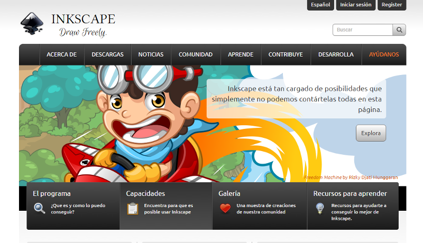
Task: Click the Inkscape mountain logo icon
Action: pos(33,24)
